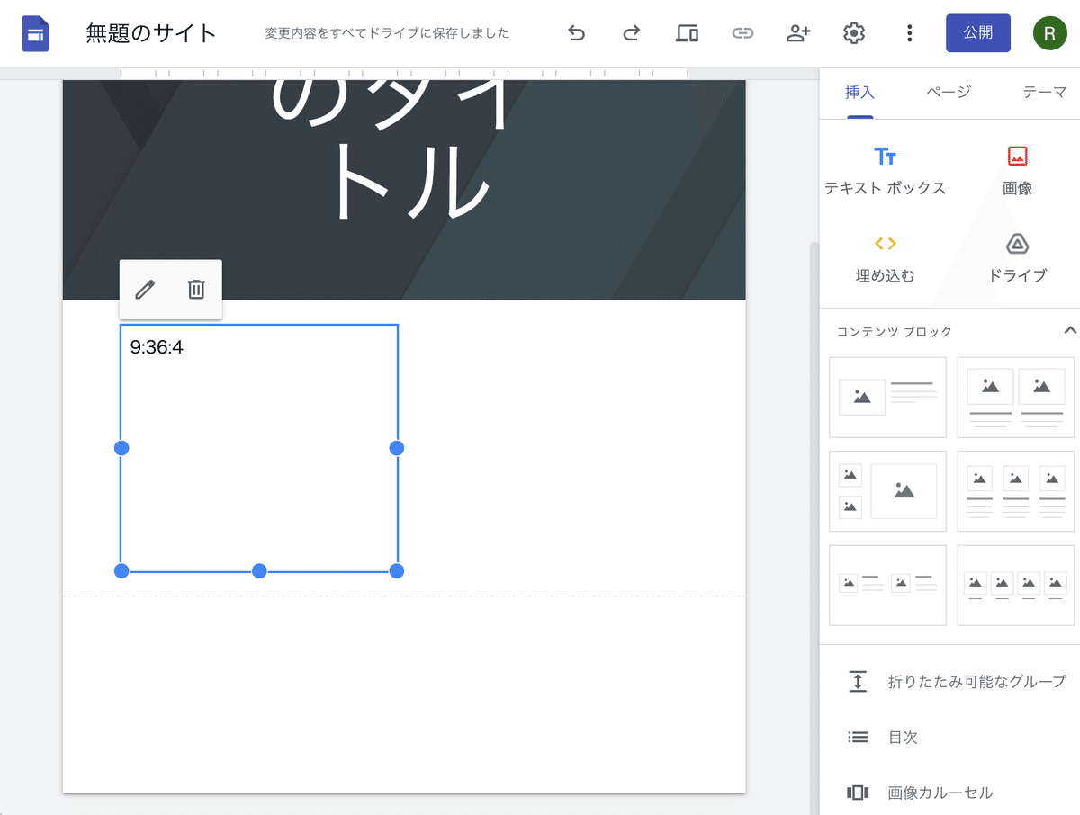Insert from ドライブ
The height and width of the screenshot is (815, 1080).
click(x=1017, y=259)
